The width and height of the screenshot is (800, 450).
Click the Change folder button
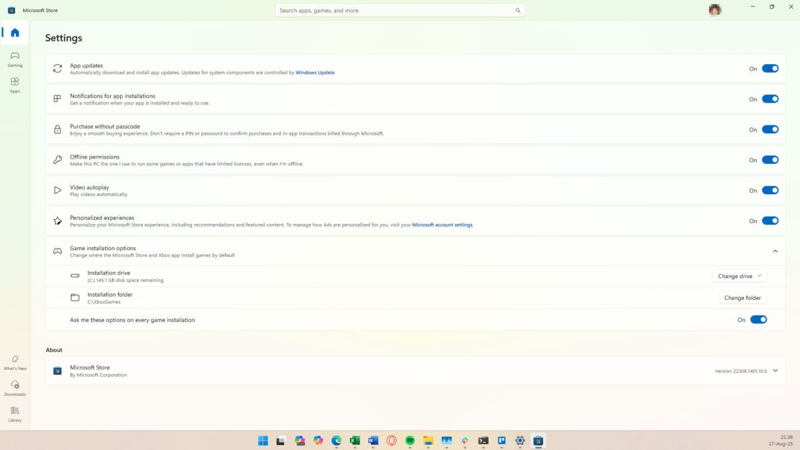tap(742, 298)
